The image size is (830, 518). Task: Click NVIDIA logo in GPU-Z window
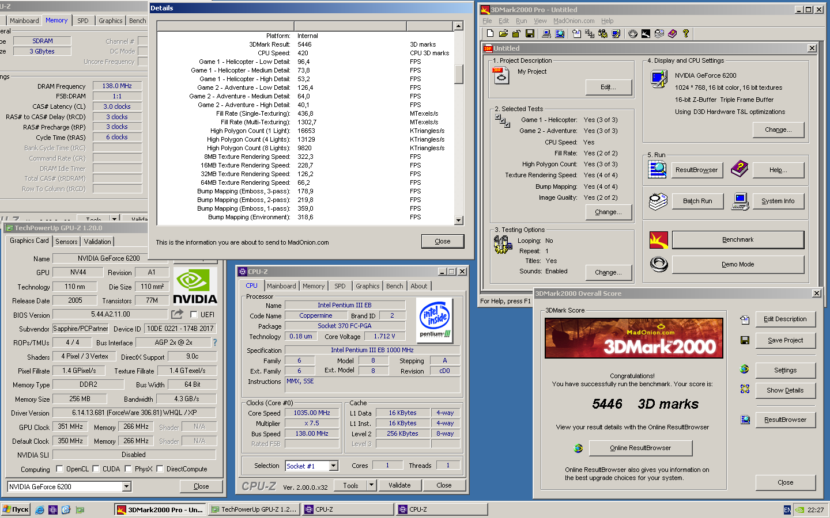click(195, 286)
